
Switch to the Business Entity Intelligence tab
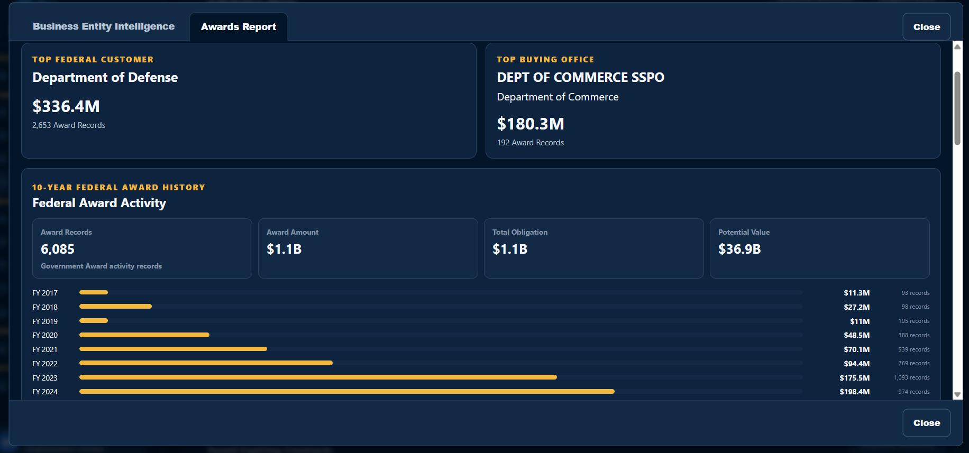click(x=104, y=26)
